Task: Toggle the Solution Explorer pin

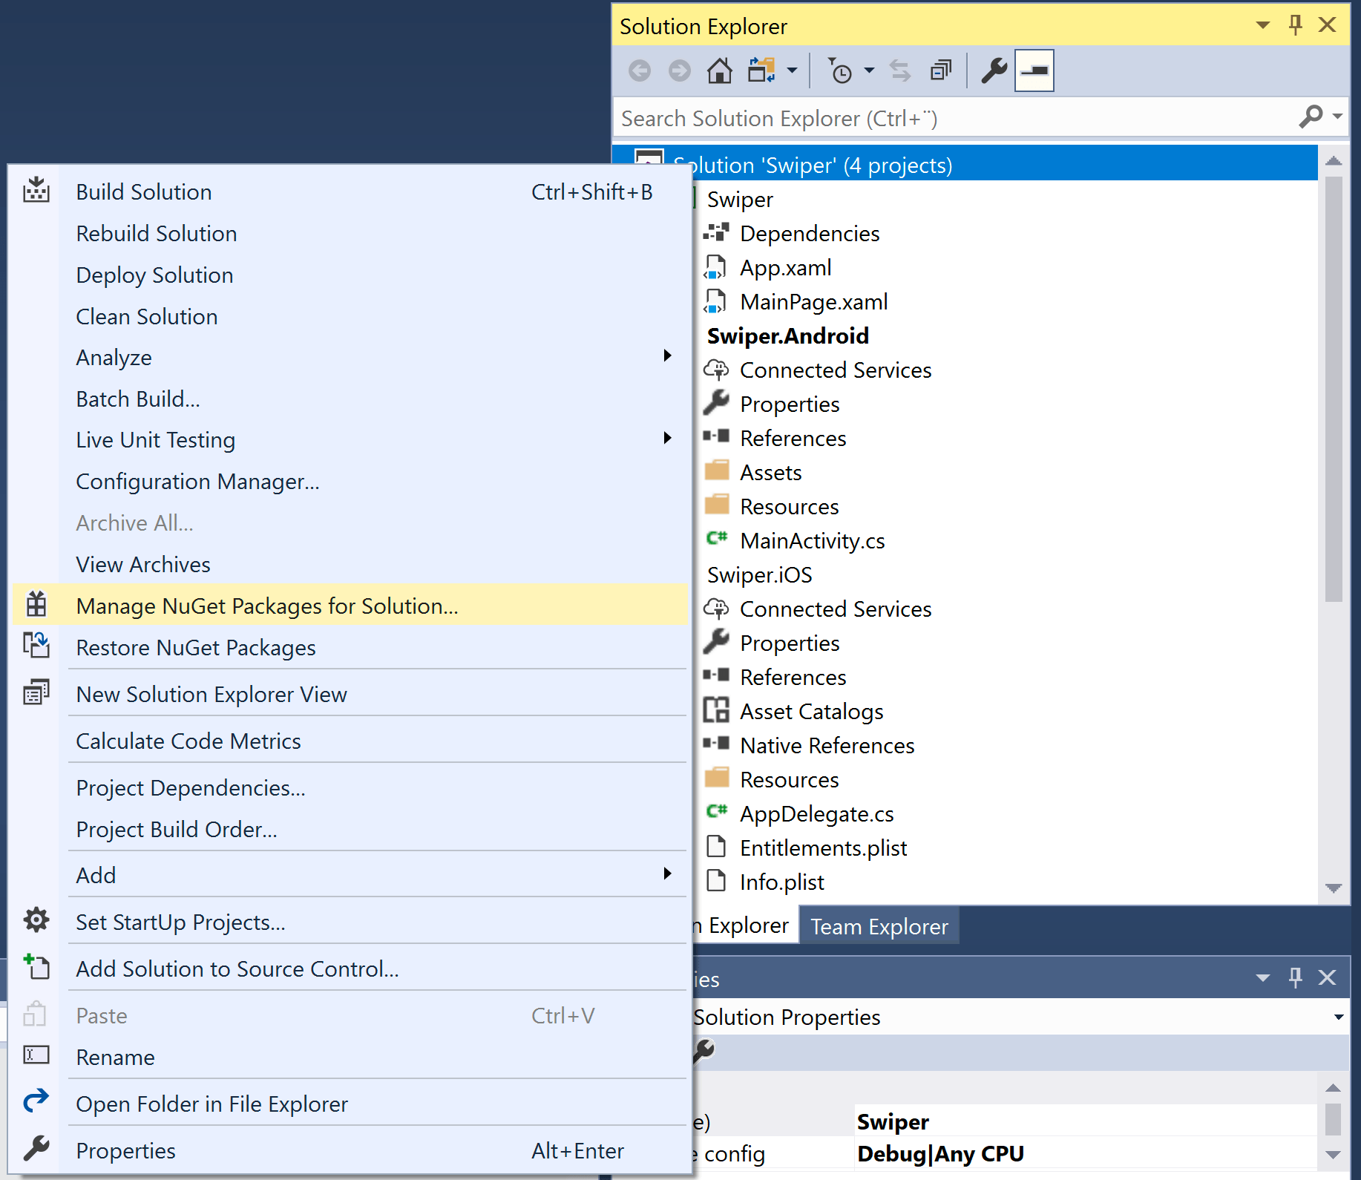Action: point(1294,24)
